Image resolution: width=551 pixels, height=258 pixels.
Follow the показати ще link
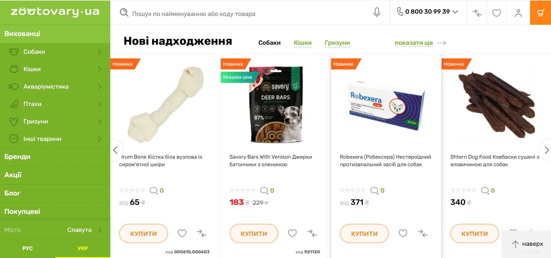pyautogui.click(x=414, y=43)
